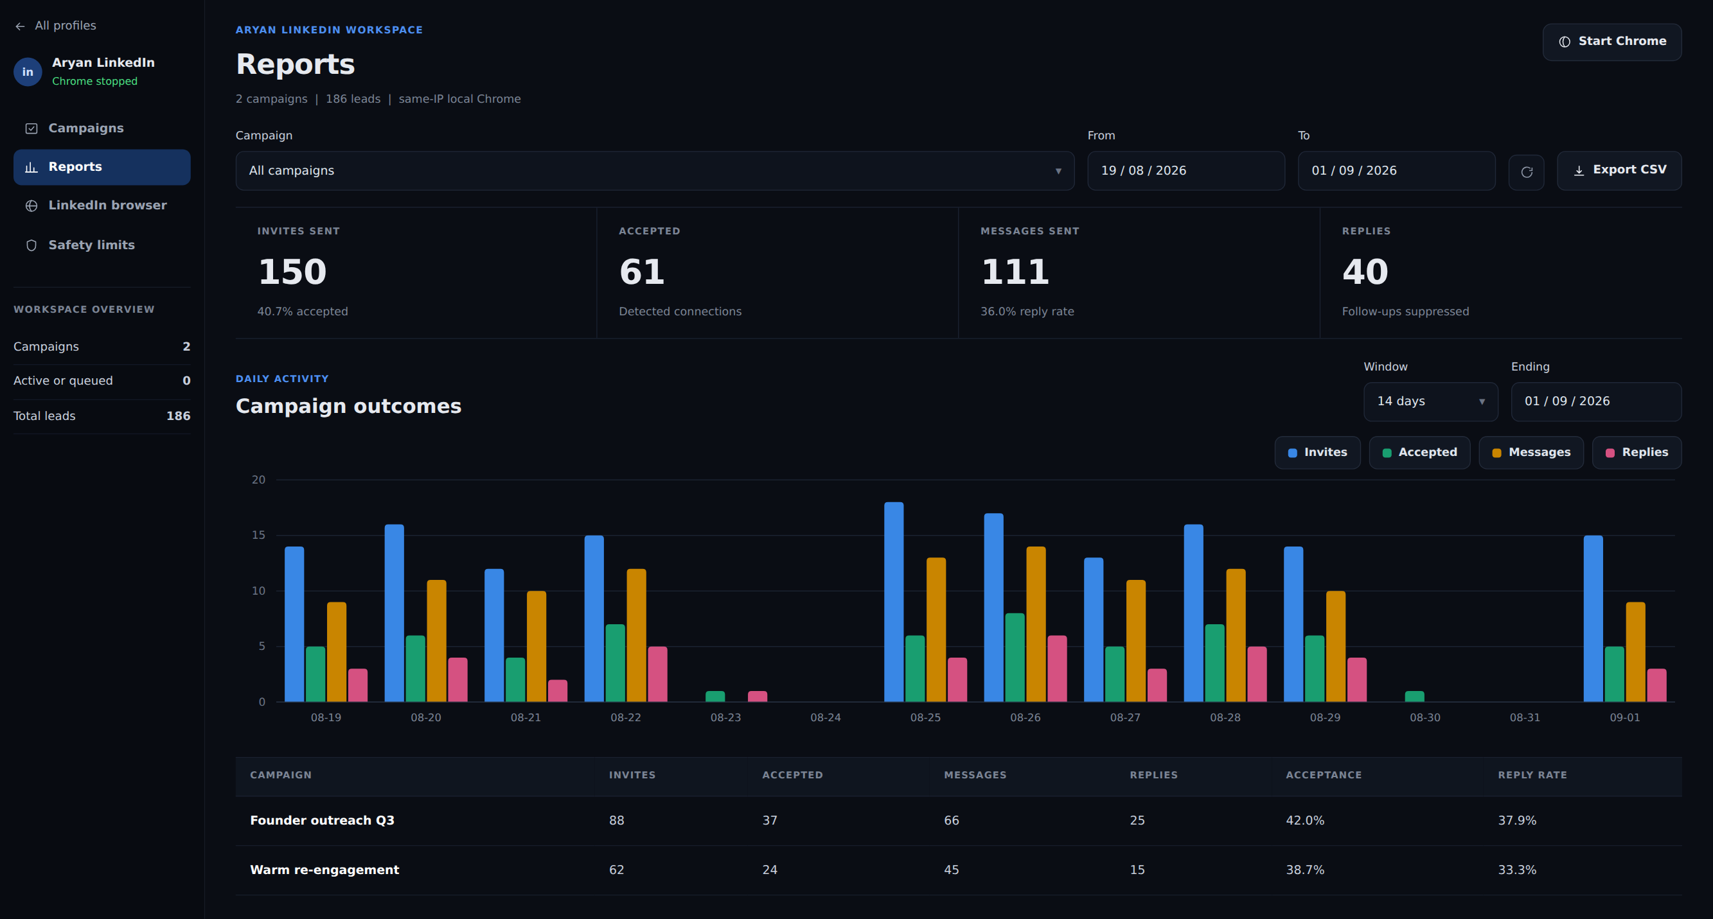Open the 14 days Window dropdown
Screen dimensions: 1713x919
click(1431, 401)
